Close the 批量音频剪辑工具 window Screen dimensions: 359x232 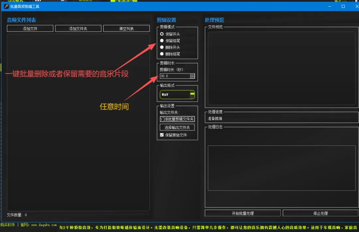click(356, 6)
